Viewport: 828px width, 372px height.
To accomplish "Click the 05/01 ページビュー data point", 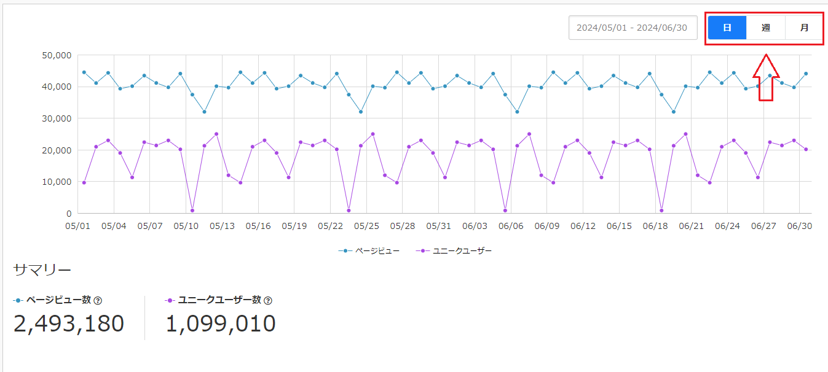I will click(x=84, y=72).
